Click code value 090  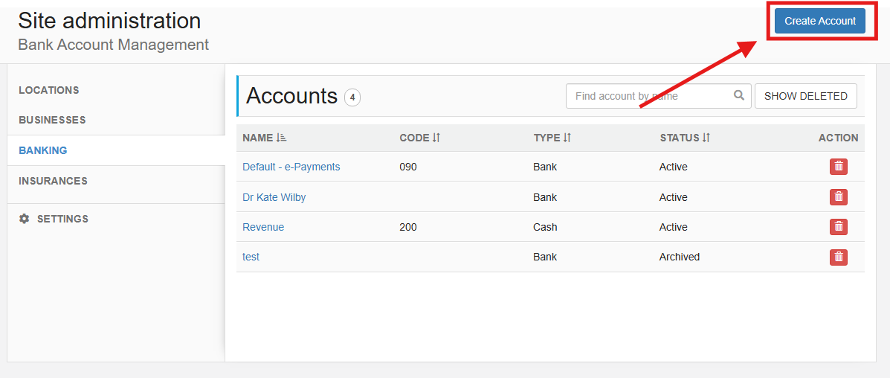click(x=408, y=167)
